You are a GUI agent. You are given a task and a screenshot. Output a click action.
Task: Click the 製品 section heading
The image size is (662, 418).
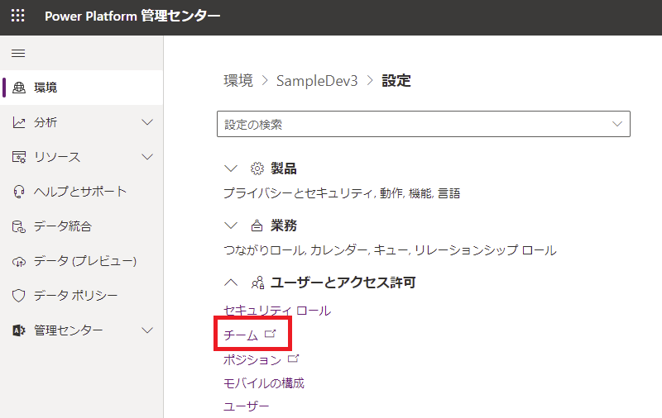(x=283, y=169)
